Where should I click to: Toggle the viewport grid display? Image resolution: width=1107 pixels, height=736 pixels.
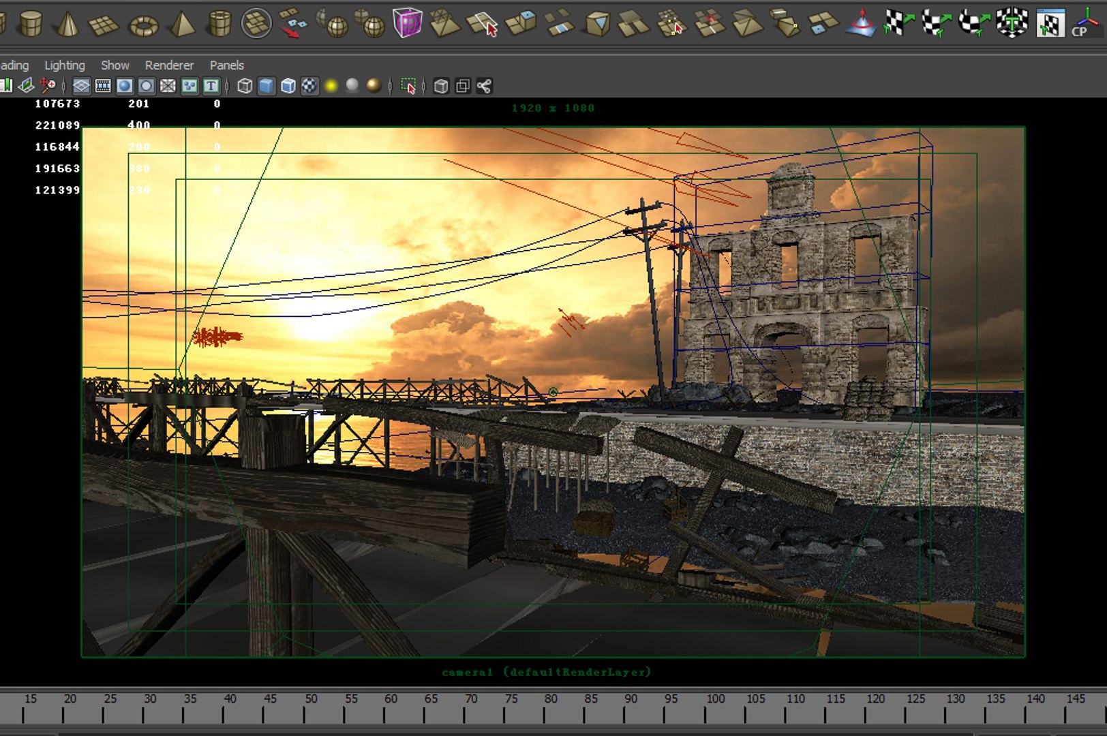pos(81,86)
